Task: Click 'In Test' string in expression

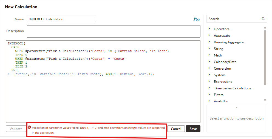Action: (158, 51)
